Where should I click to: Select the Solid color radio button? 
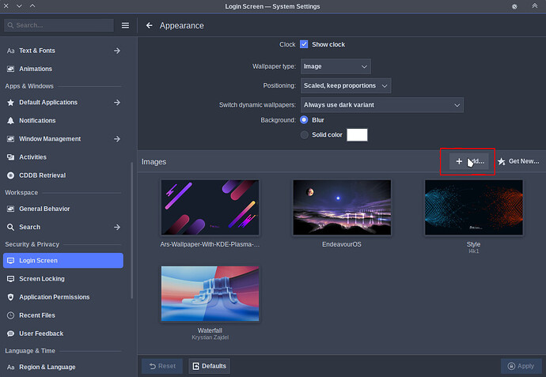(x=305, y=134)
